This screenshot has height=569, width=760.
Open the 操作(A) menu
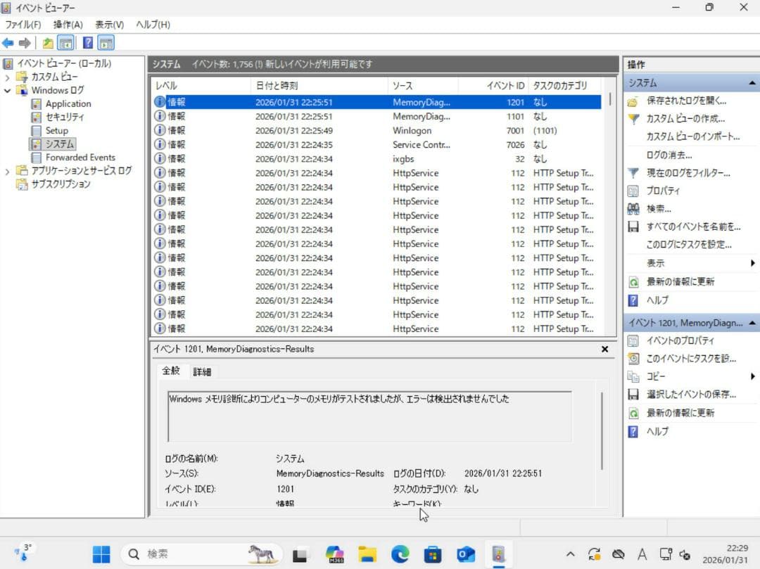pyautogui.click(x=68, y=24)
